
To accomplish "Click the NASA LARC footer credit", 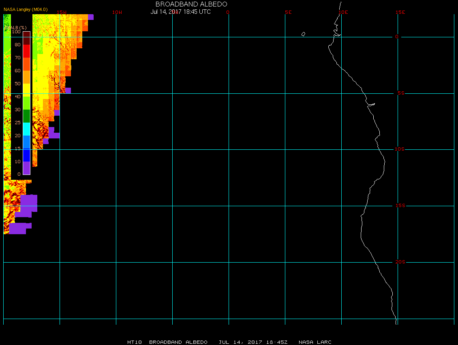I will click(x=315, y=342).
